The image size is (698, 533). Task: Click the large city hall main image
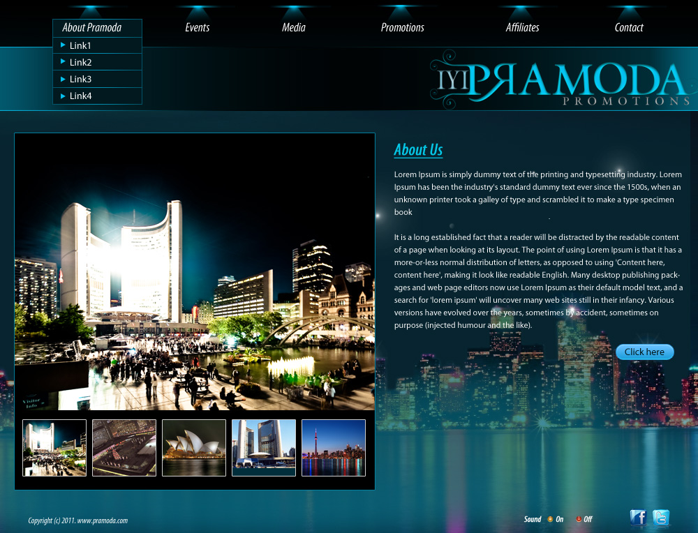click(x=195, y=271)
